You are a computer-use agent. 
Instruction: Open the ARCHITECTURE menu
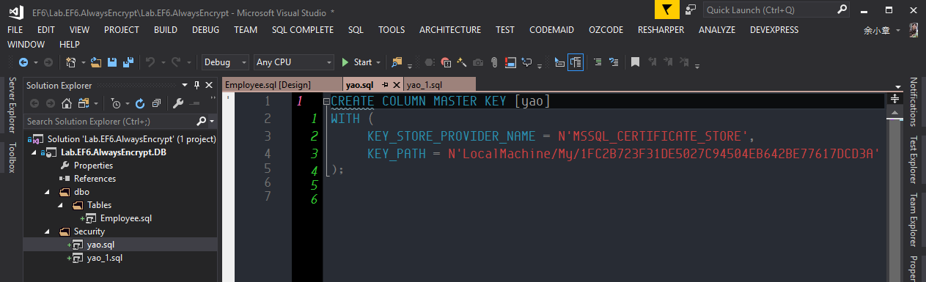[x=450, y=30]
